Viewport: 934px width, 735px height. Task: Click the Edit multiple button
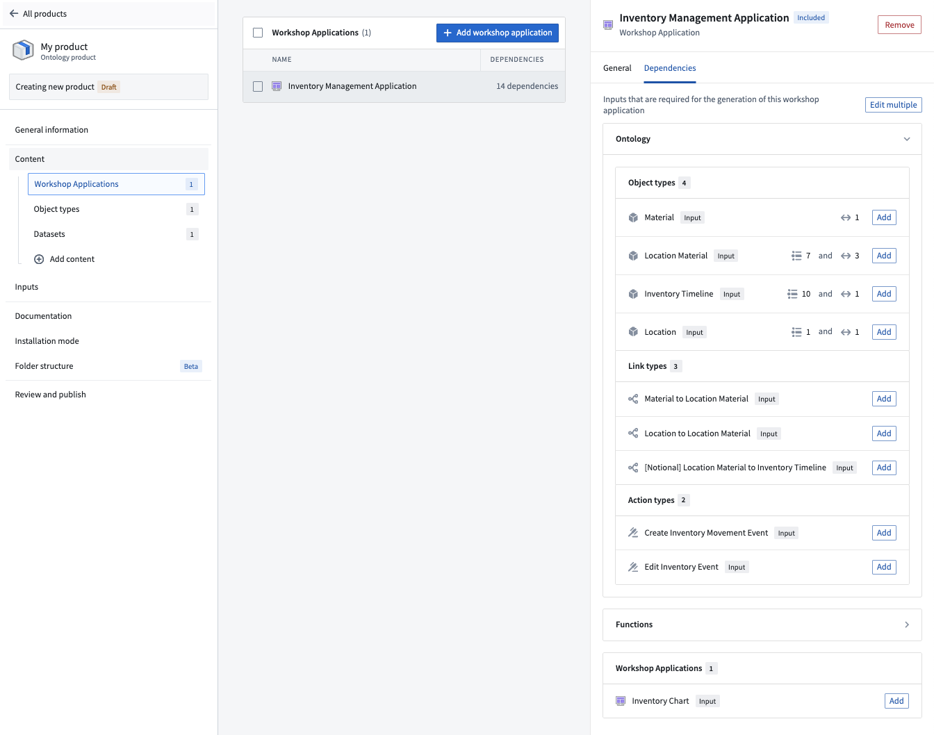(894, 105)
